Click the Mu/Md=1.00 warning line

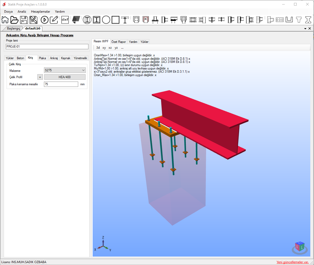[x=131, y=68]
